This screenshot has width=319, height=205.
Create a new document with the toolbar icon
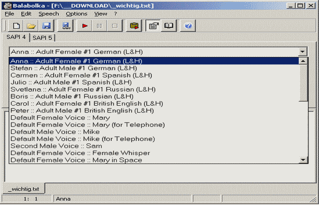point(16,26)
